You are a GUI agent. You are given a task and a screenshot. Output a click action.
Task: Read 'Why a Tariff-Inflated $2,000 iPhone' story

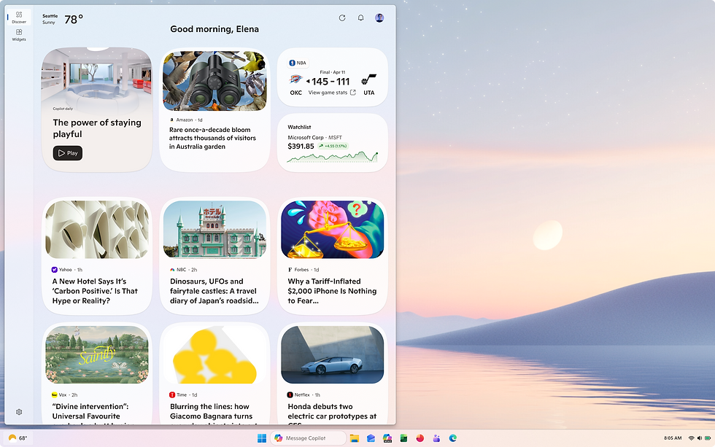tap(332, 291)
